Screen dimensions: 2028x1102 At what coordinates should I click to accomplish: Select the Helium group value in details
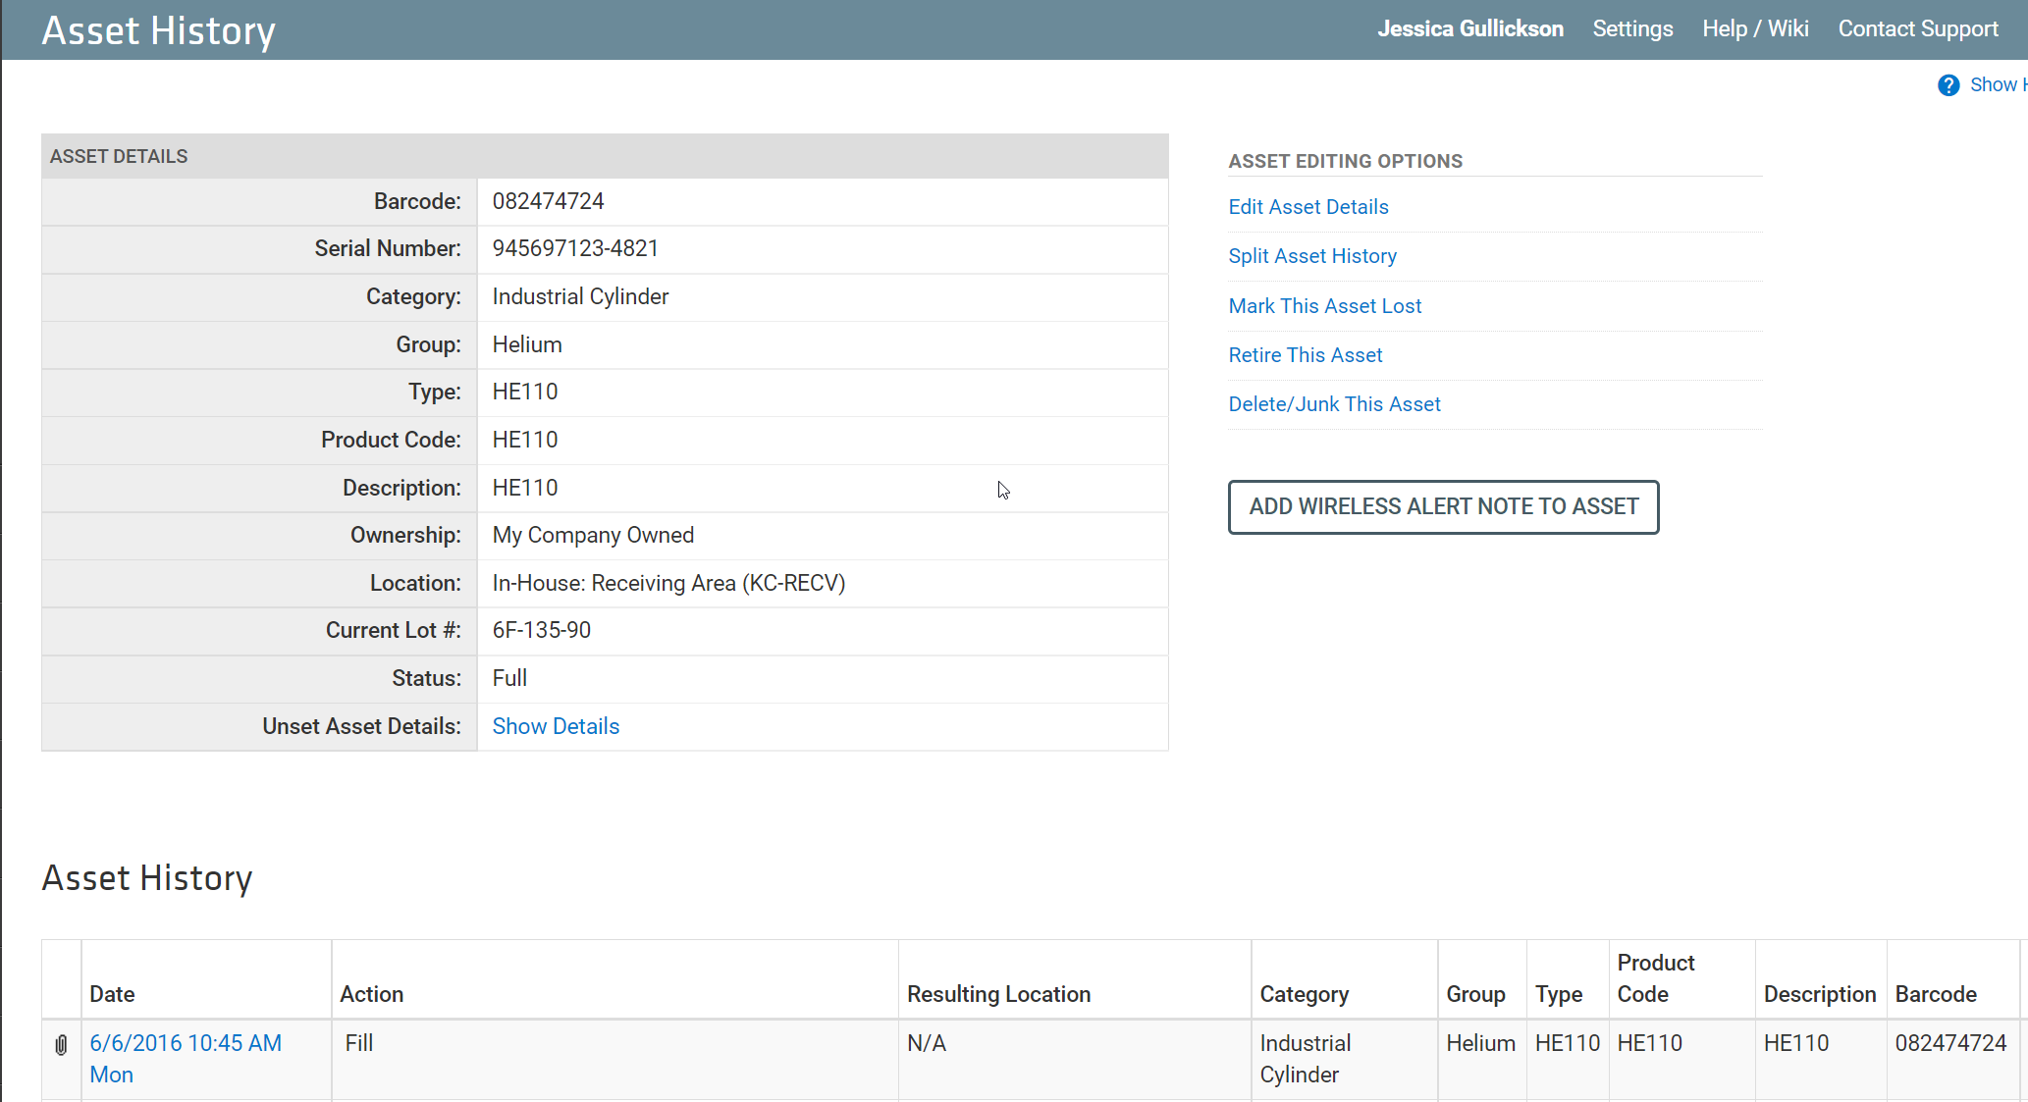click(x=527, y=344)
